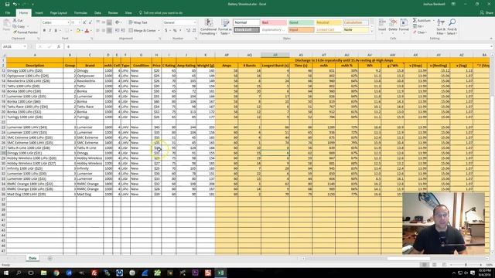This screenshot has width=495, height=278.
Task: Apply red font color
Action: [87, 31]
